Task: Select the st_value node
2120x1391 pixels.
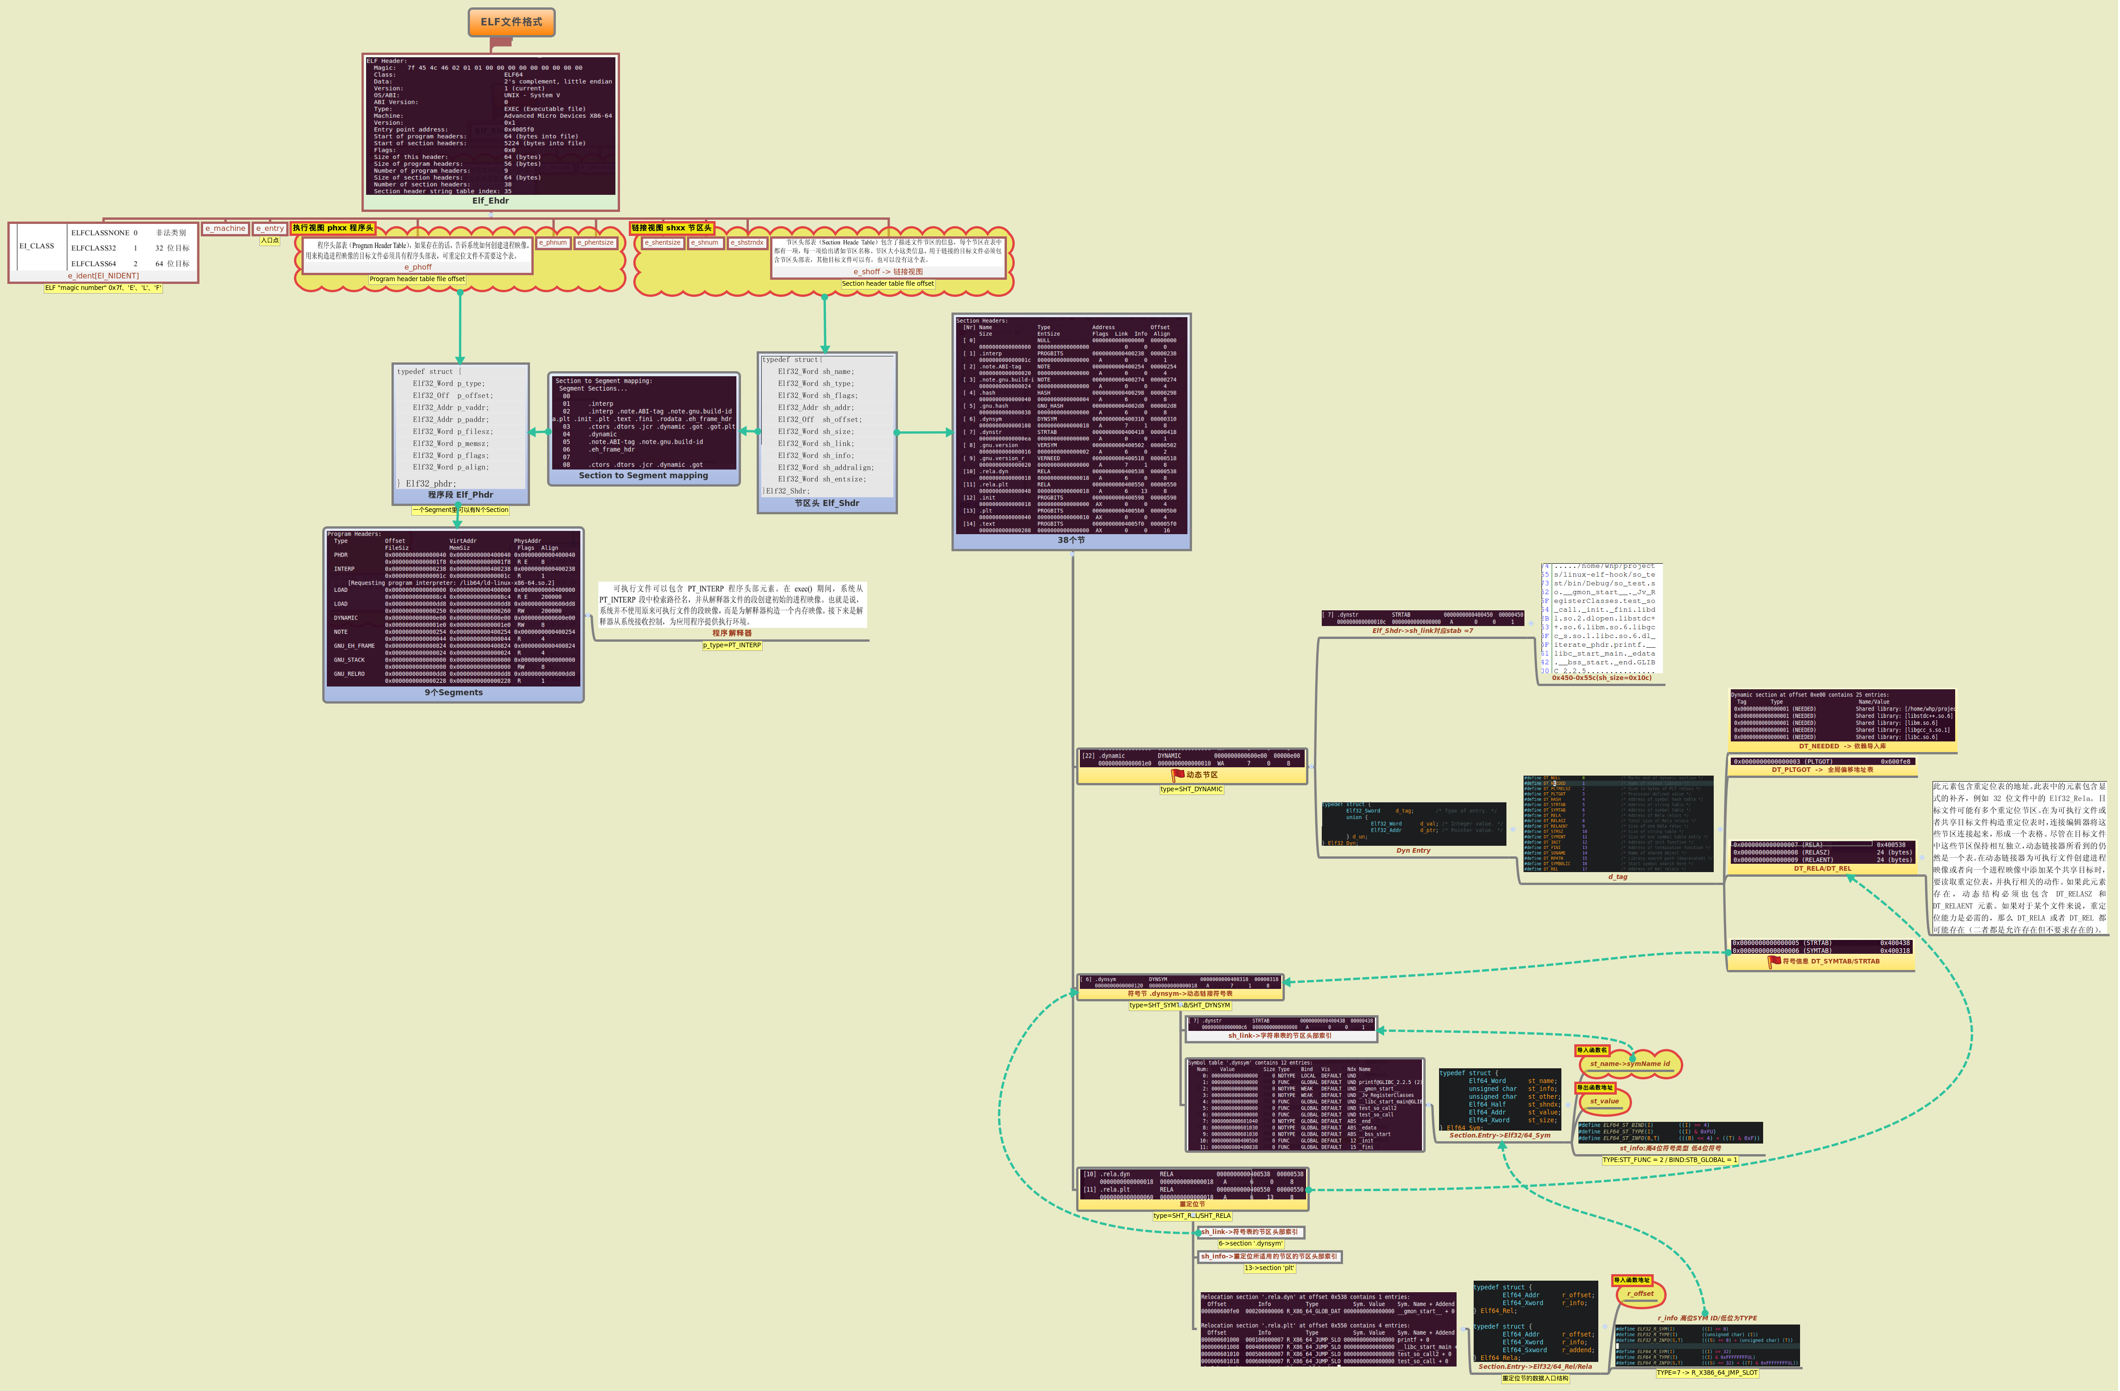Action: (1604, 1102)
